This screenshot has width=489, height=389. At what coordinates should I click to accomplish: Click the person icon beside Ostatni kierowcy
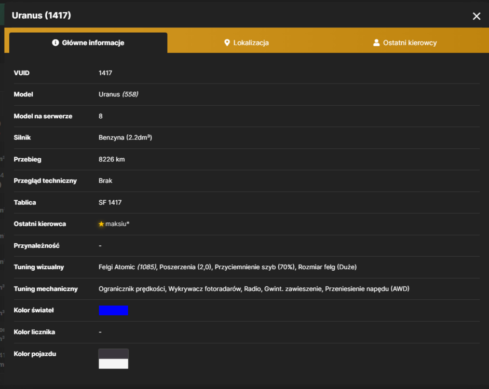[376, 43]
